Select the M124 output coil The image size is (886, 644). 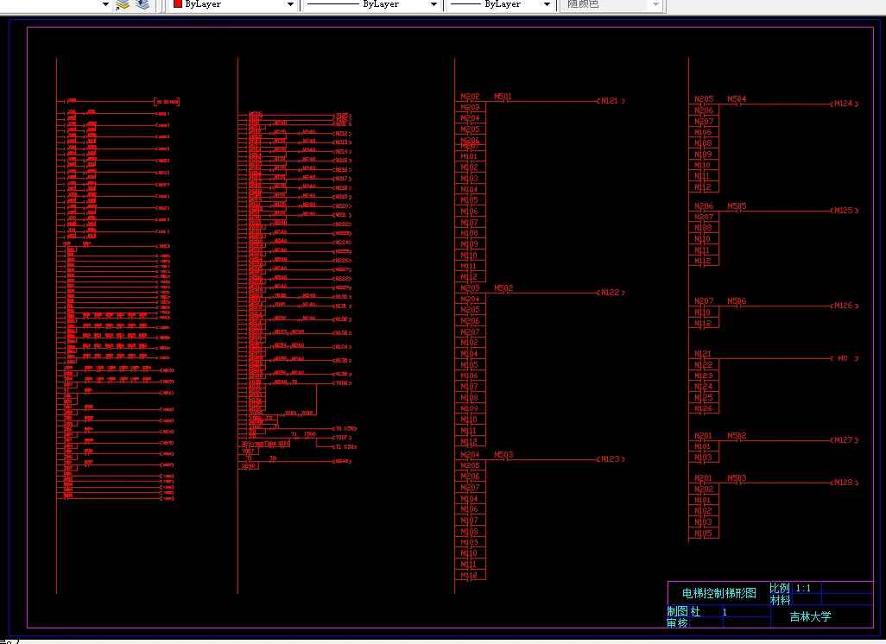845,104
